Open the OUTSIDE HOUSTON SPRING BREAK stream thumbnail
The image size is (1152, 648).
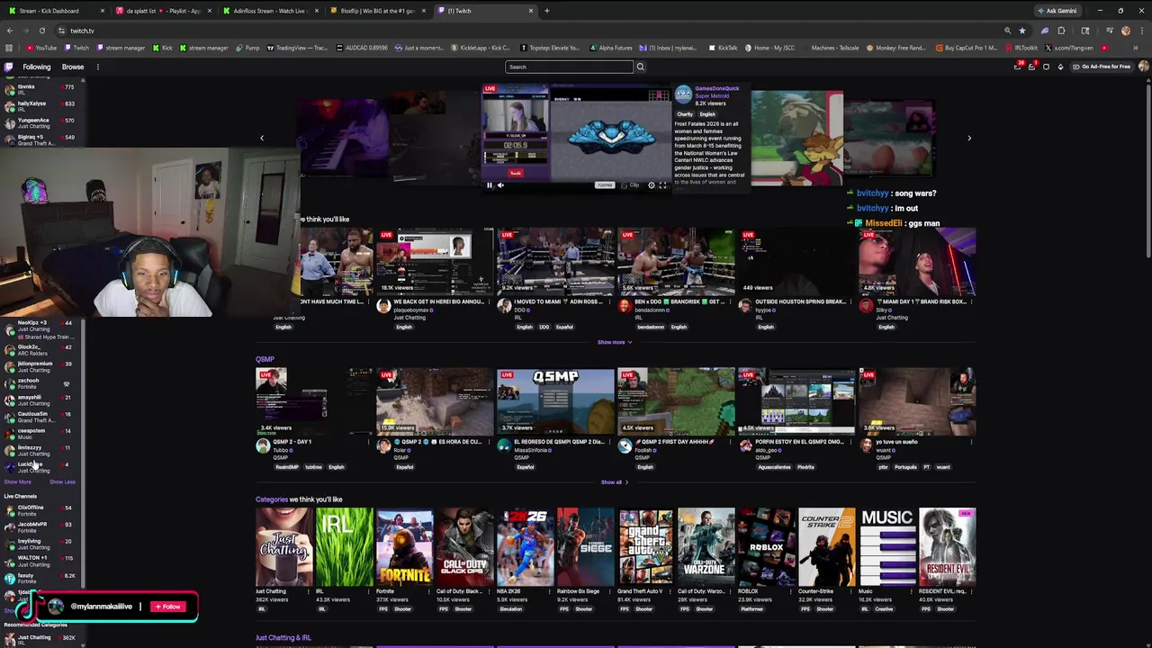796,262
